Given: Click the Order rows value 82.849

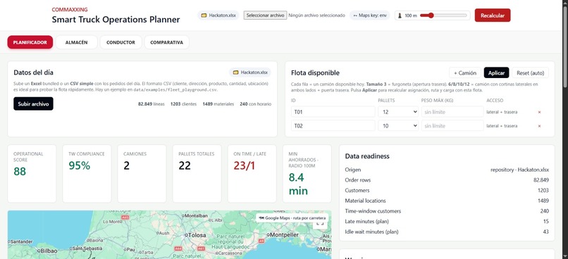Looking at the screenshot, I should pyautogui.click(x=541, y=180).
